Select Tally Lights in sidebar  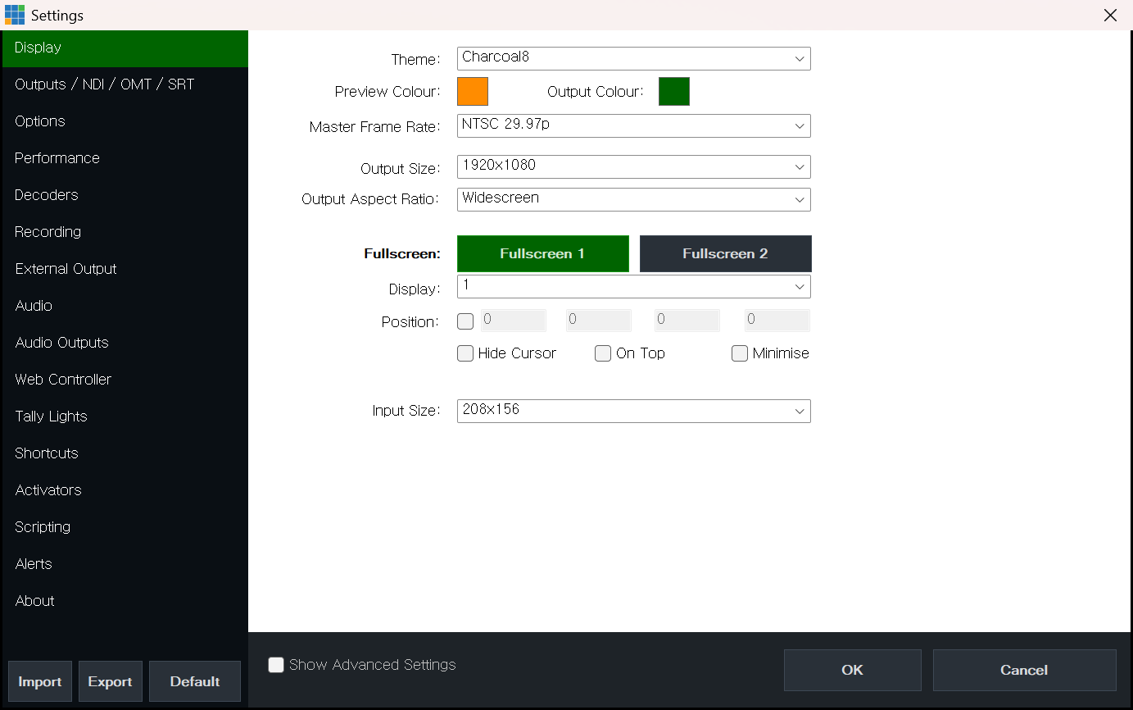click(125, 416)
